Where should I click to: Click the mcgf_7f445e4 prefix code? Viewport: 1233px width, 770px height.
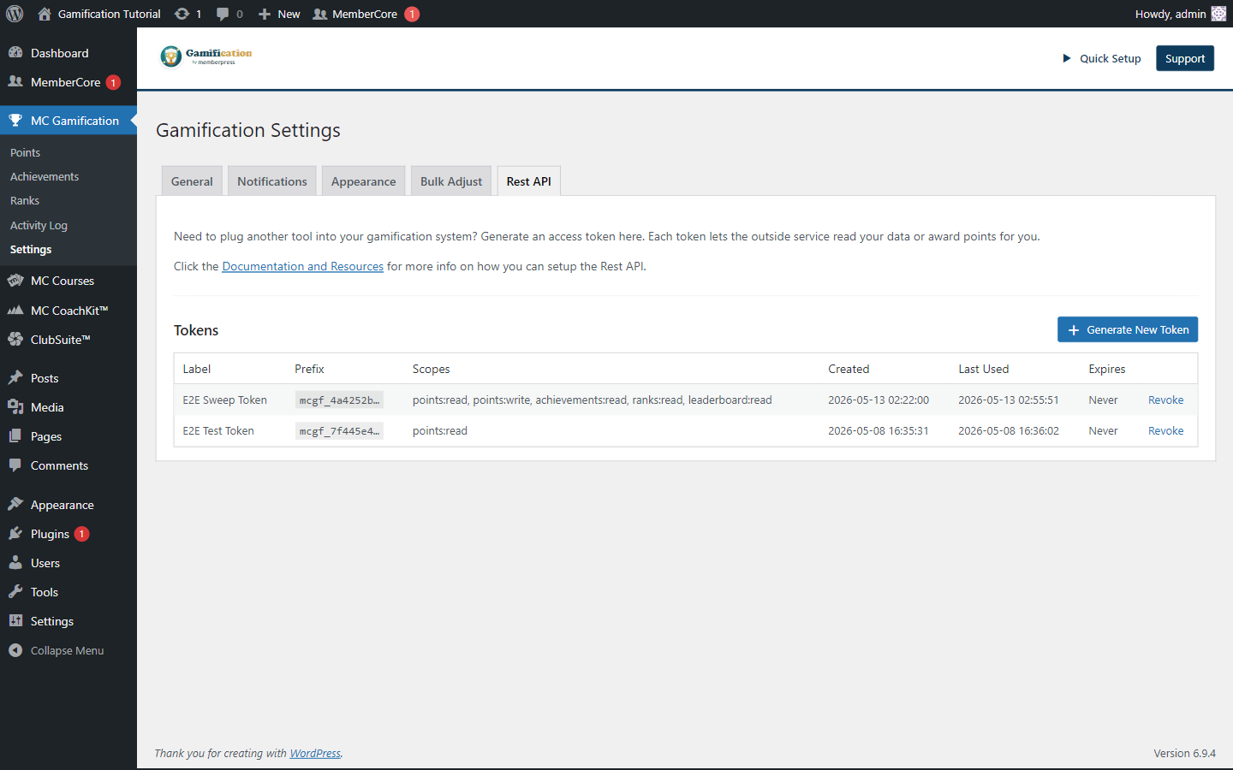click(x=339, y=431)
